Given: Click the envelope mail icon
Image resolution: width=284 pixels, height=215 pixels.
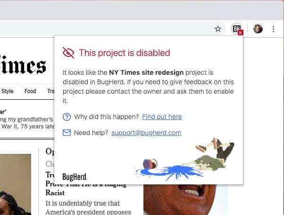Looking at the screenshot, I should (67, 133).
